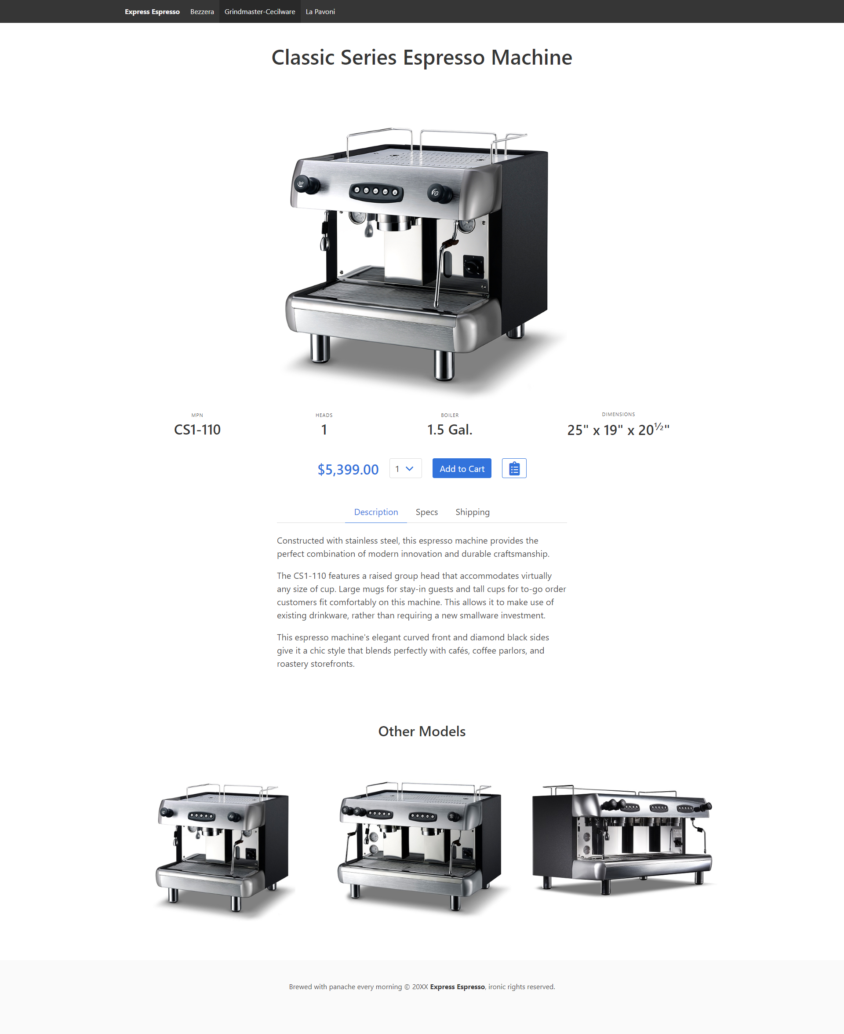Viewport: 844px width, 1034px height.
Task: Click the La Pavoni navigation link
Action: [320, 11]
